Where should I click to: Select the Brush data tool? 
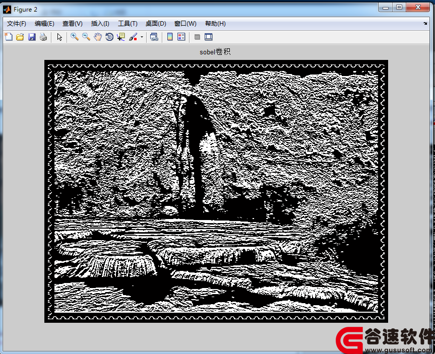pyautogui.click(x=133, y=37)
